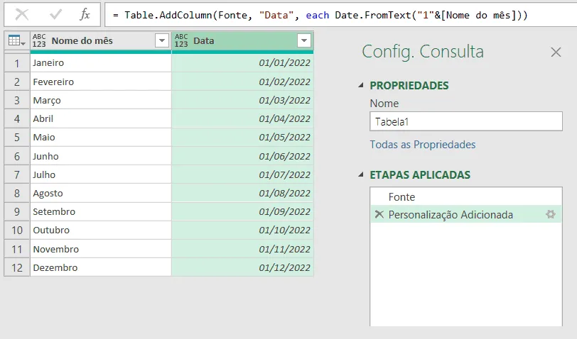
Task: Click the 01/10/2022 date cell
Action: [242, 230]
